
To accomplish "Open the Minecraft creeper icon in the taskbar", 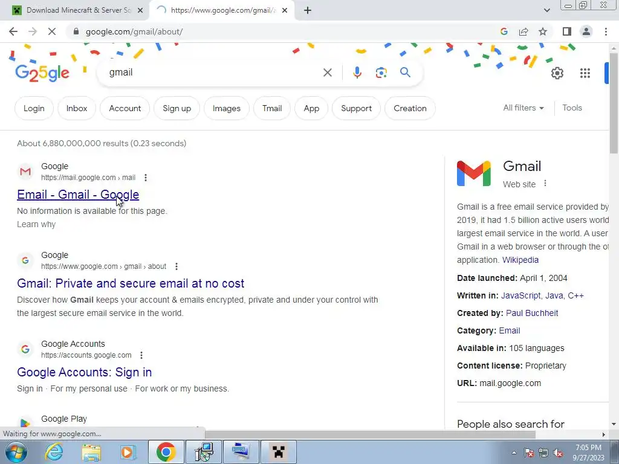I will (278, 452).
